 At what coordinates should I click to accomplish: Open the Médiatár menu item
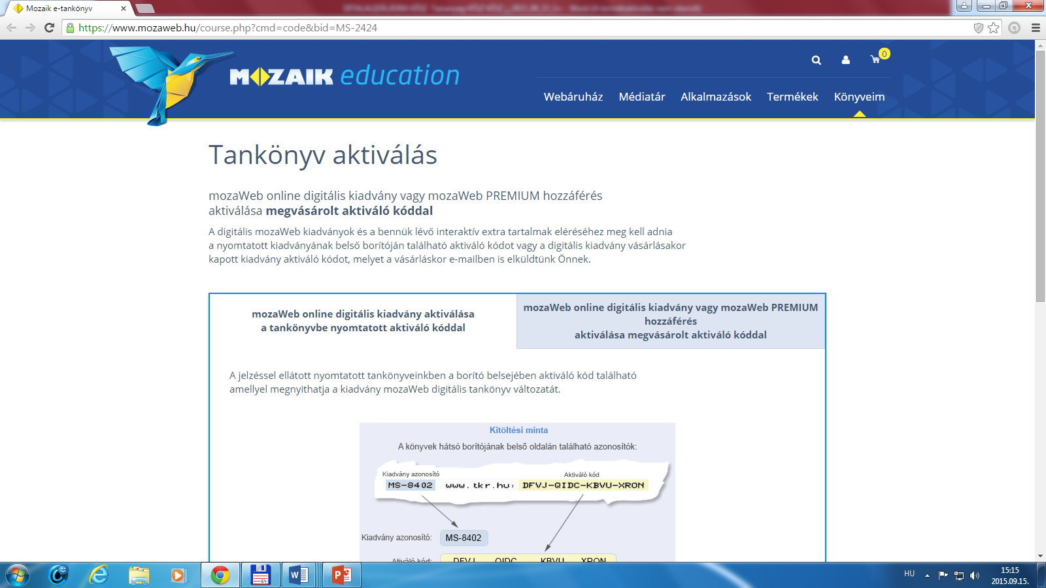tap(642, 97)
